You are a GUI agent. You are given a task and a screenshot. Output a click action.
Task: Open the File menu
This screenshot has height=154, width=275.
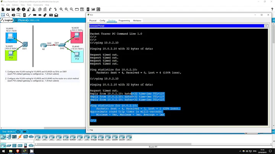(2, 5)
